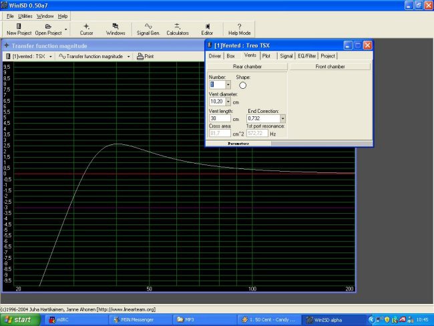
Task: Open the Calculators tool
Action: 178,29
